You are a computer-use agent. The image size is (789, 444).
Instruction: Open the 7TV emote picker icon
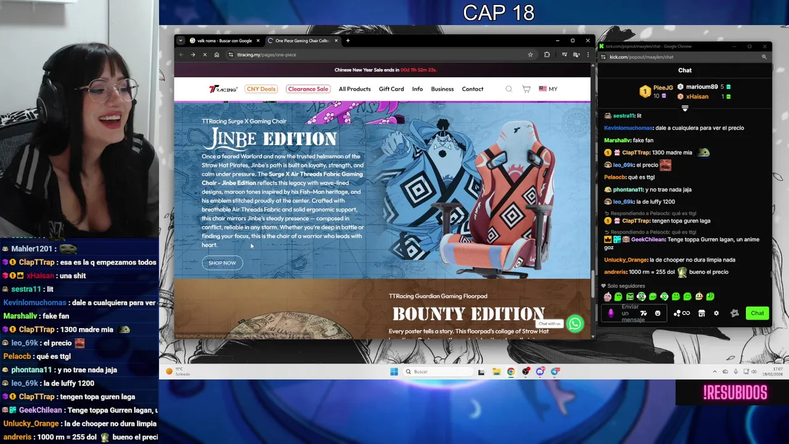pyautogui.click(x=644, y=313)
